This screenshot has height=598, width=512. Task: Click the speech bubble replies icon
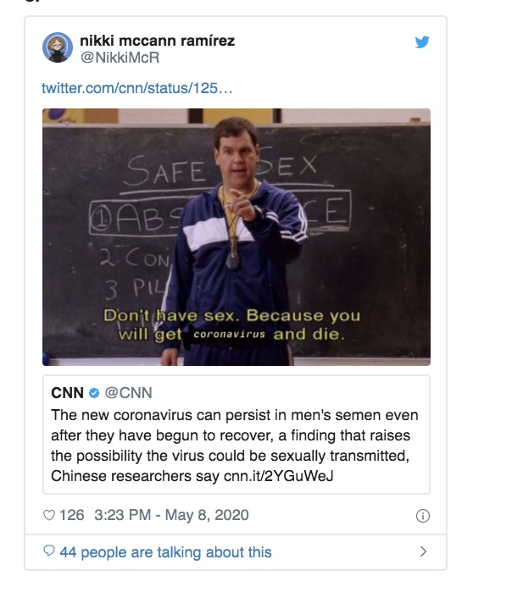(49, 552)
